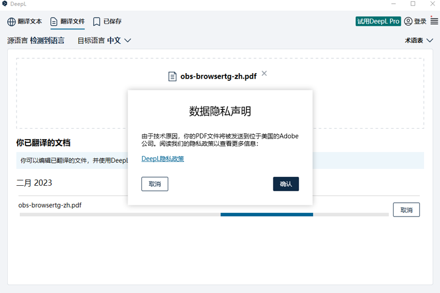Viewport: 440px width, 293px height.
Task: Switch to the 已保存 tab
Action: click(112, 22)
